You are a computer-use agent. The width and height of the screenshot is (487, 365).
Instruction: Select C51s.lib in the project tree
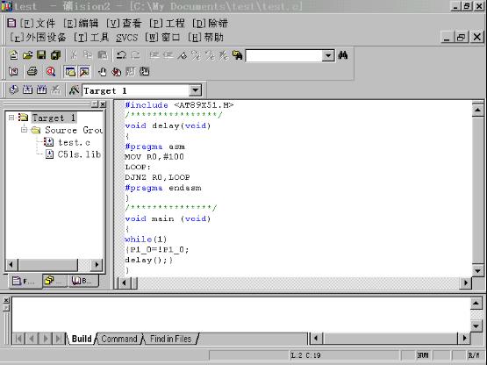click(79, 154)
